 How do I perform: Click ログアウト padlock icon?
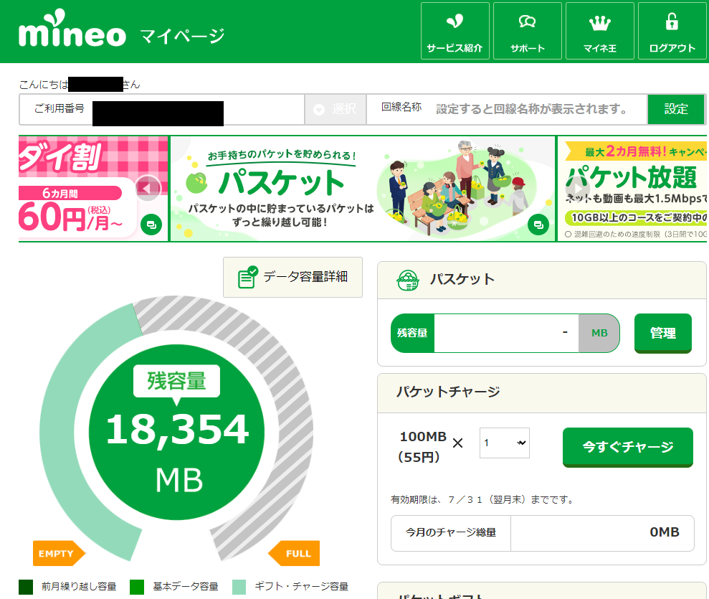tap(672, 22)
